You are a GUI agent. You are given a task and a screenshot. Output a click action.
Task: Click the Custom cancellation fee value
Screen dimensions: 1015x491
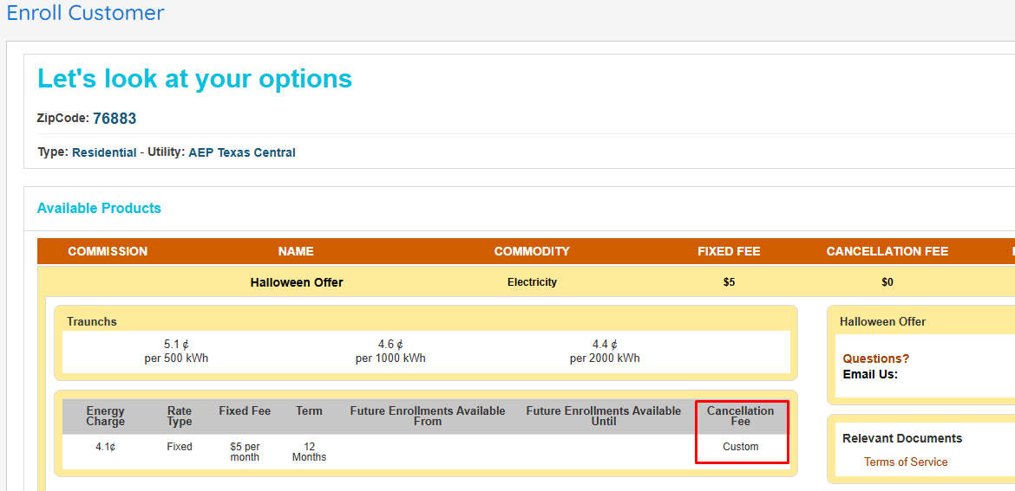pyautogui.click(x=740, y=447)
